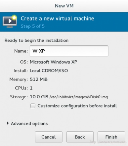Click the 'Advanced options' label
Viewport: 128px width, 146px height.
(x=29, y=124)
